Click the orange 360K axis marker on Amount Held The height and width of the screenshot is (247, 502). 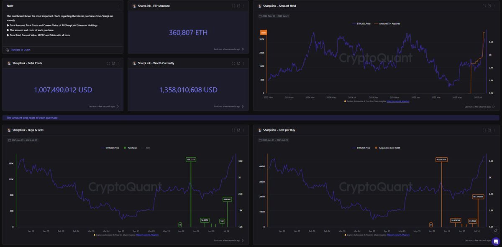click(264, 33)
